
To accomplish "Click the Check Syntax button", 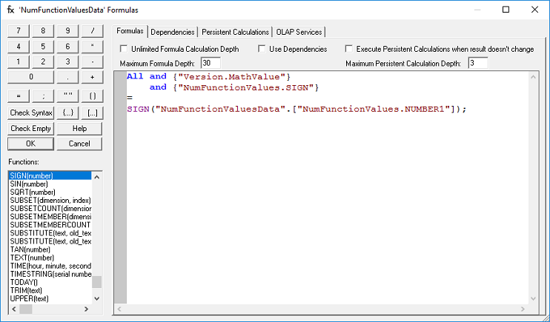I will coord(31,113).
